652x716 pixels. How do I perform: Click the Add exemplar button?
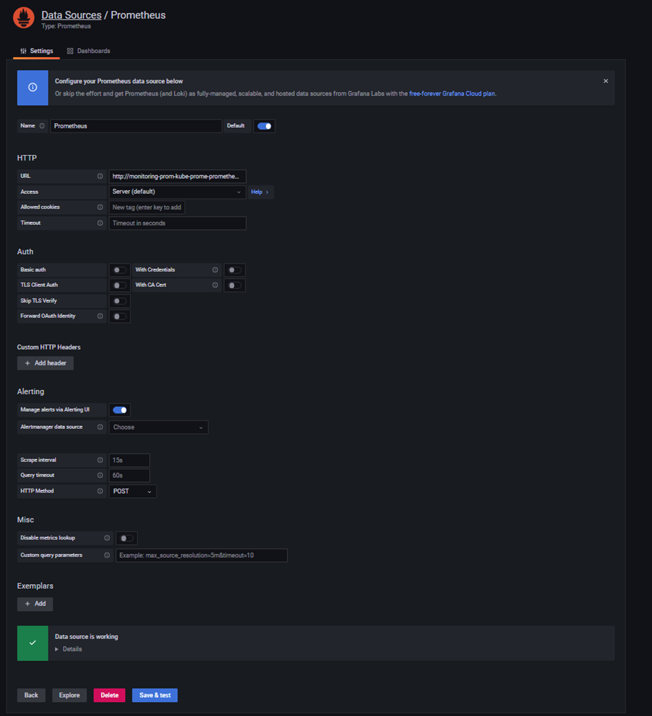(x=35, y=604)
